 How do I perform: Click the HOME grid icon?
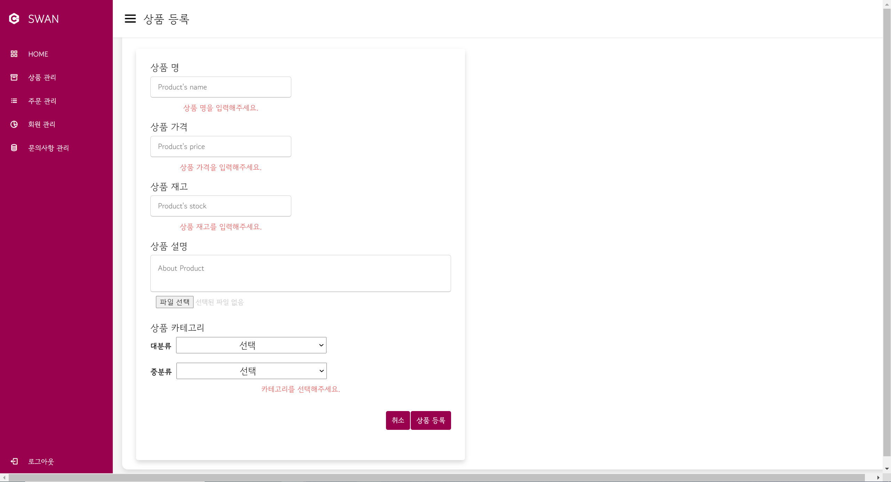pos(14,54)
